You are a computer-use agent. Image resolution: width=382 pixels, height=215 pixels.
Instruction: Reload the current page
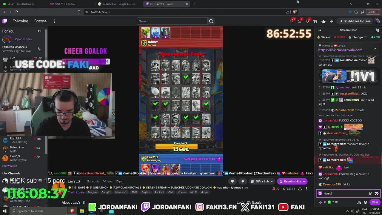[x=16, y=12]
